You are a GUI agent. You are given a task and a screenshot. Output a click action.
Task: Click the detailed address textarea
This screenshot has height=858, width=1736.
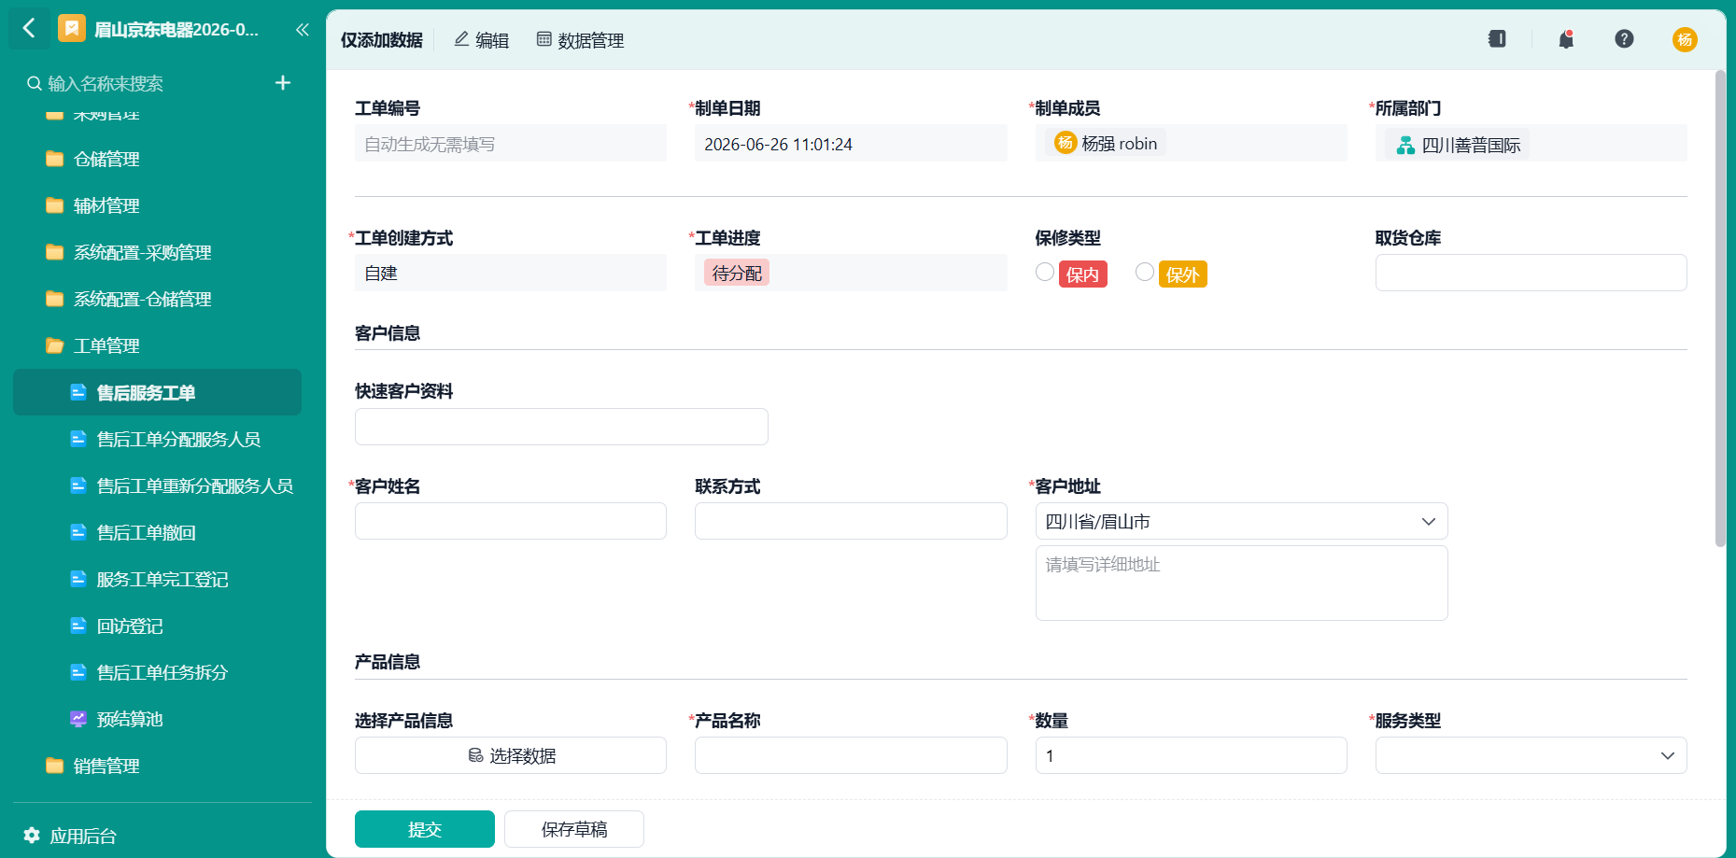1241,583
